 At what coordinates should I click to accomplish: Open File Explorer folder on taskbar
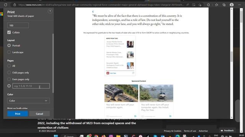click(x=118, y=136)
